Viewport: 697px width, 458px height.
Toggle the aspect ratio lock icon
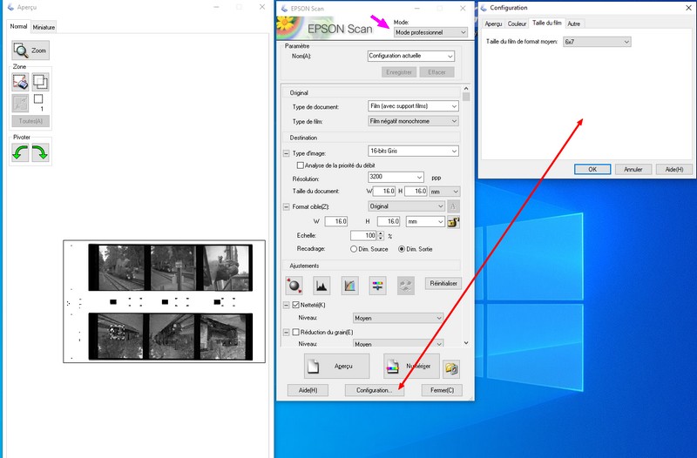453,222
